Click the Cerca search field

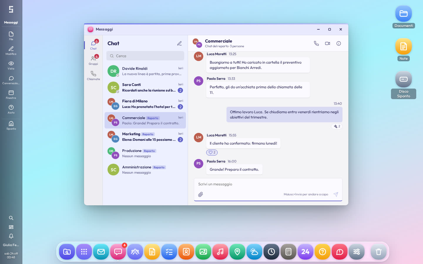point(145,56)
